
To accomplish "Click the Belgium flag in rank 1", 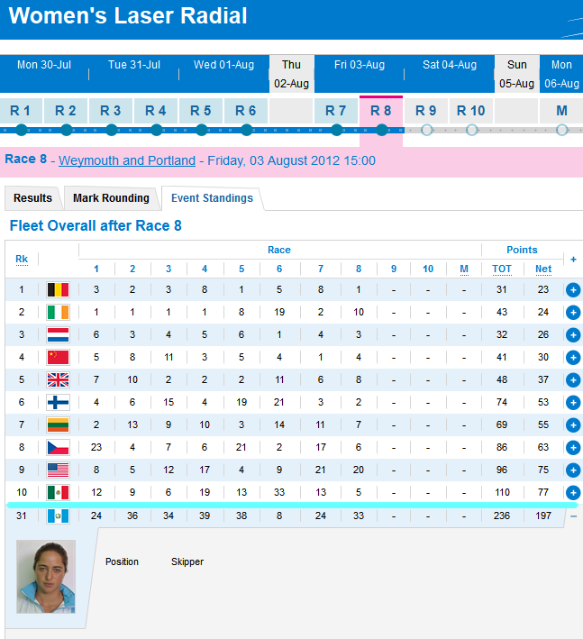I will point(59,289).
